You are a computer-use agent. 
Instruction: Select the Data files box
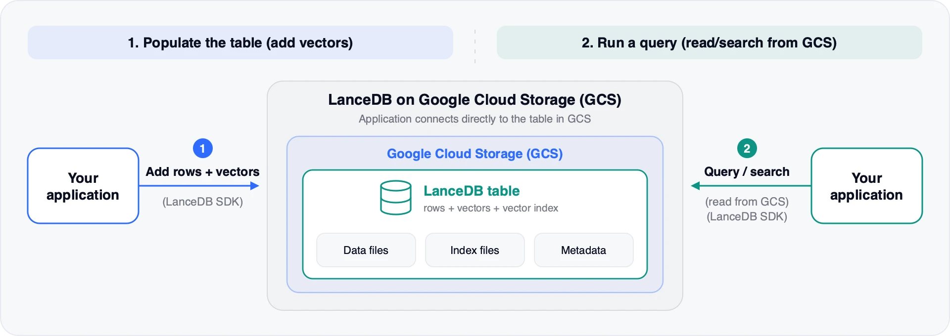tap(366, 250)
